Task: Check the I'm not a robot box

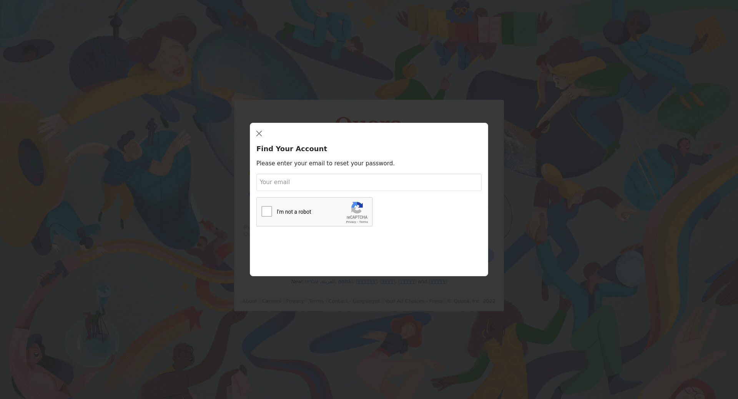Action: click(267, 211)
